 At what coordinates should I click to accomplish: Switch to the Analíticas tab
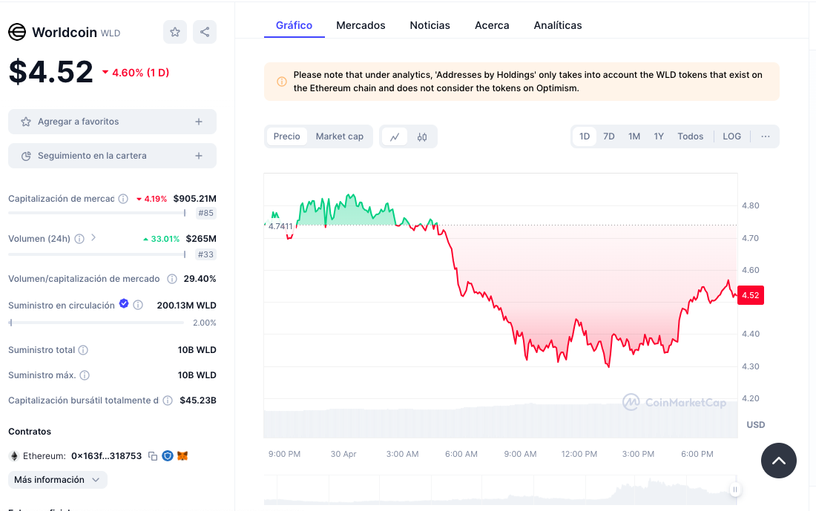tap(557, 25)
